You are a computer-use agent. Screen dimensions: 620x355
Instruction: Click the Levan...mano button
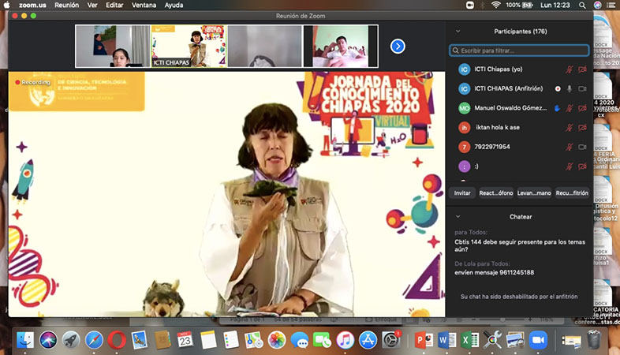coord(534,193)
